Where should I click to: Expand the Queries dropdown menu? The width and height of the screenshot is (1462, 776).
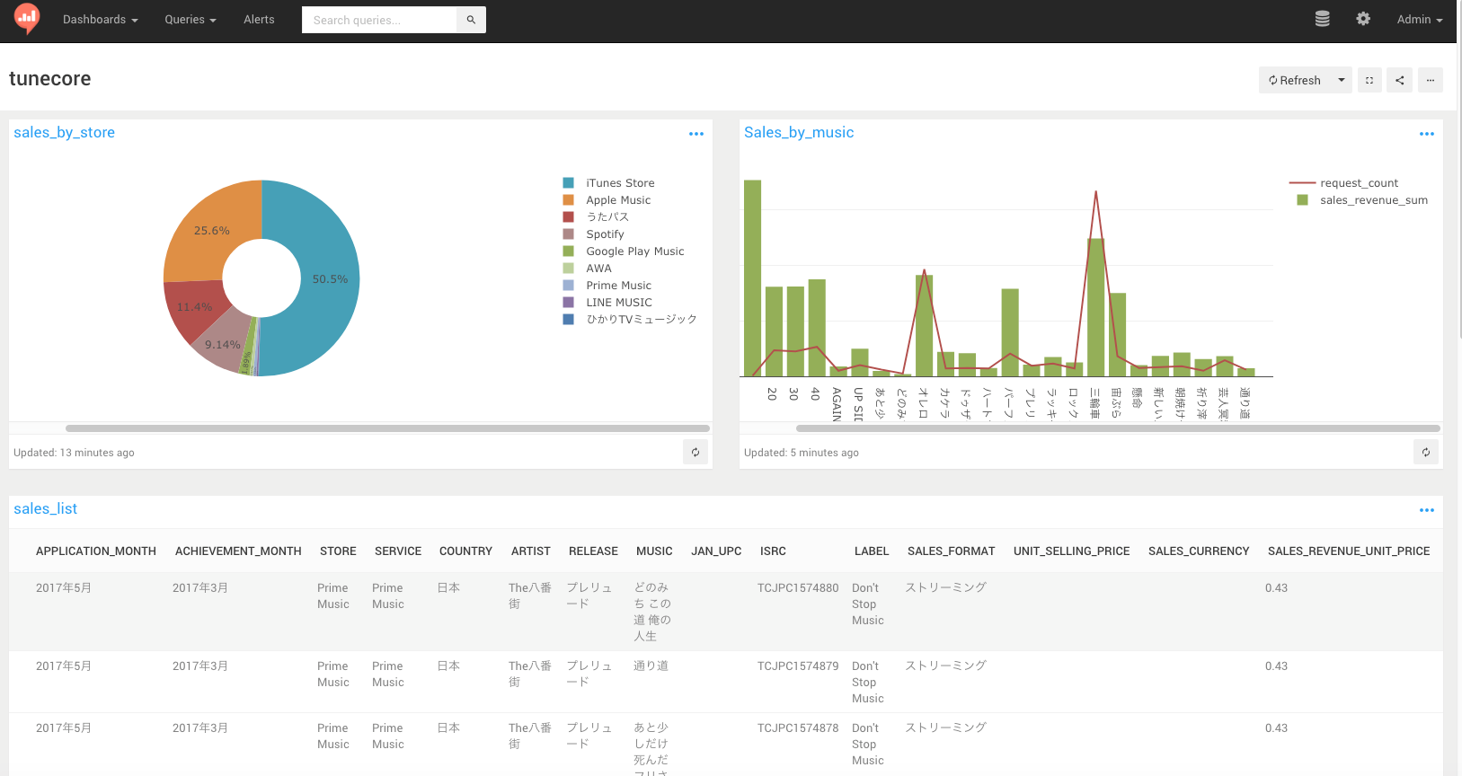click(191, 20)
